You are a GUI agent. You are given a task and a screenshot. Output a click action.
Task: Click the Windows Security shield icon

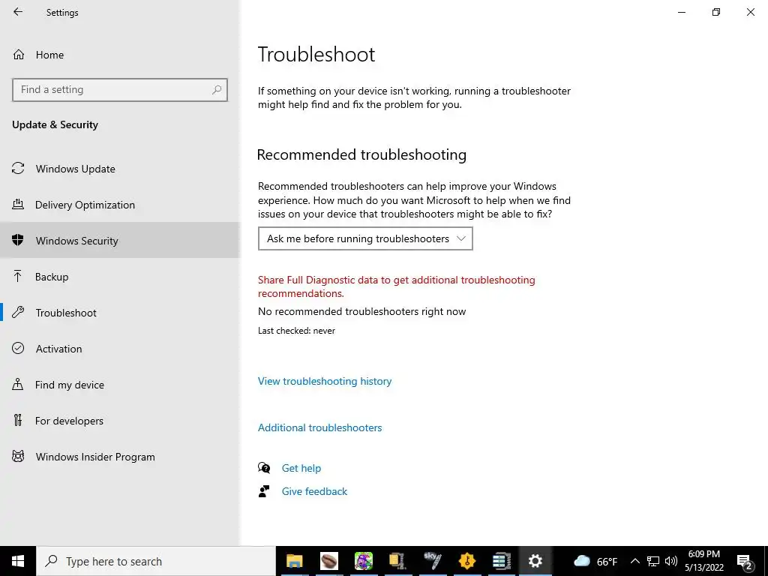point(18,240)
